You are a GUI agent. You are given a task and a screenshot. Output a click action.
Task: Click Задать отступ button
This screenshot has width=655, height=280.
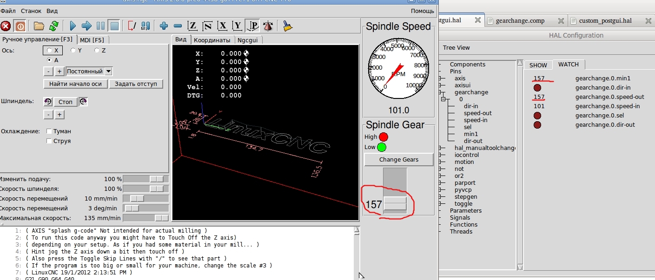[136, 84]
